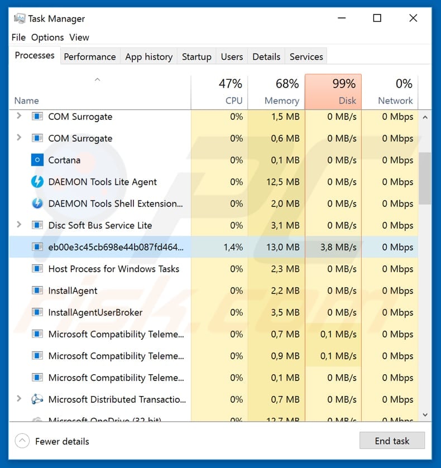This screenshot has height=468, width=441.
Task: Switch to the Startup tab
Action: [x=196, y=56]
